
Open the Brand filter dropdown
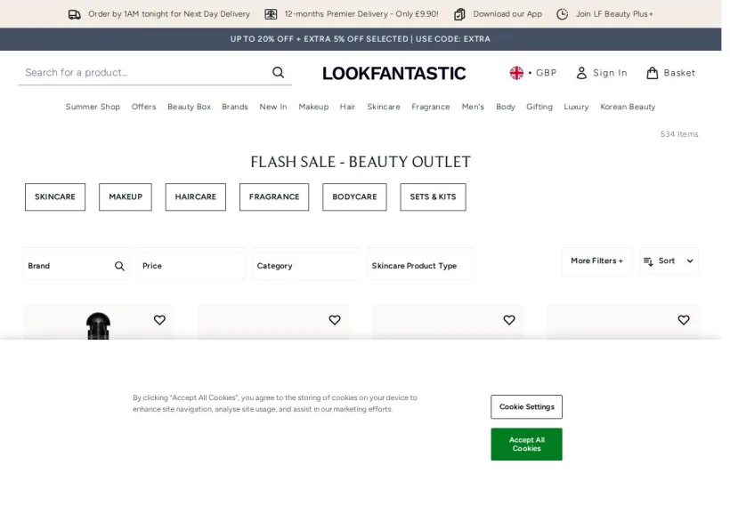pos(77,266)
